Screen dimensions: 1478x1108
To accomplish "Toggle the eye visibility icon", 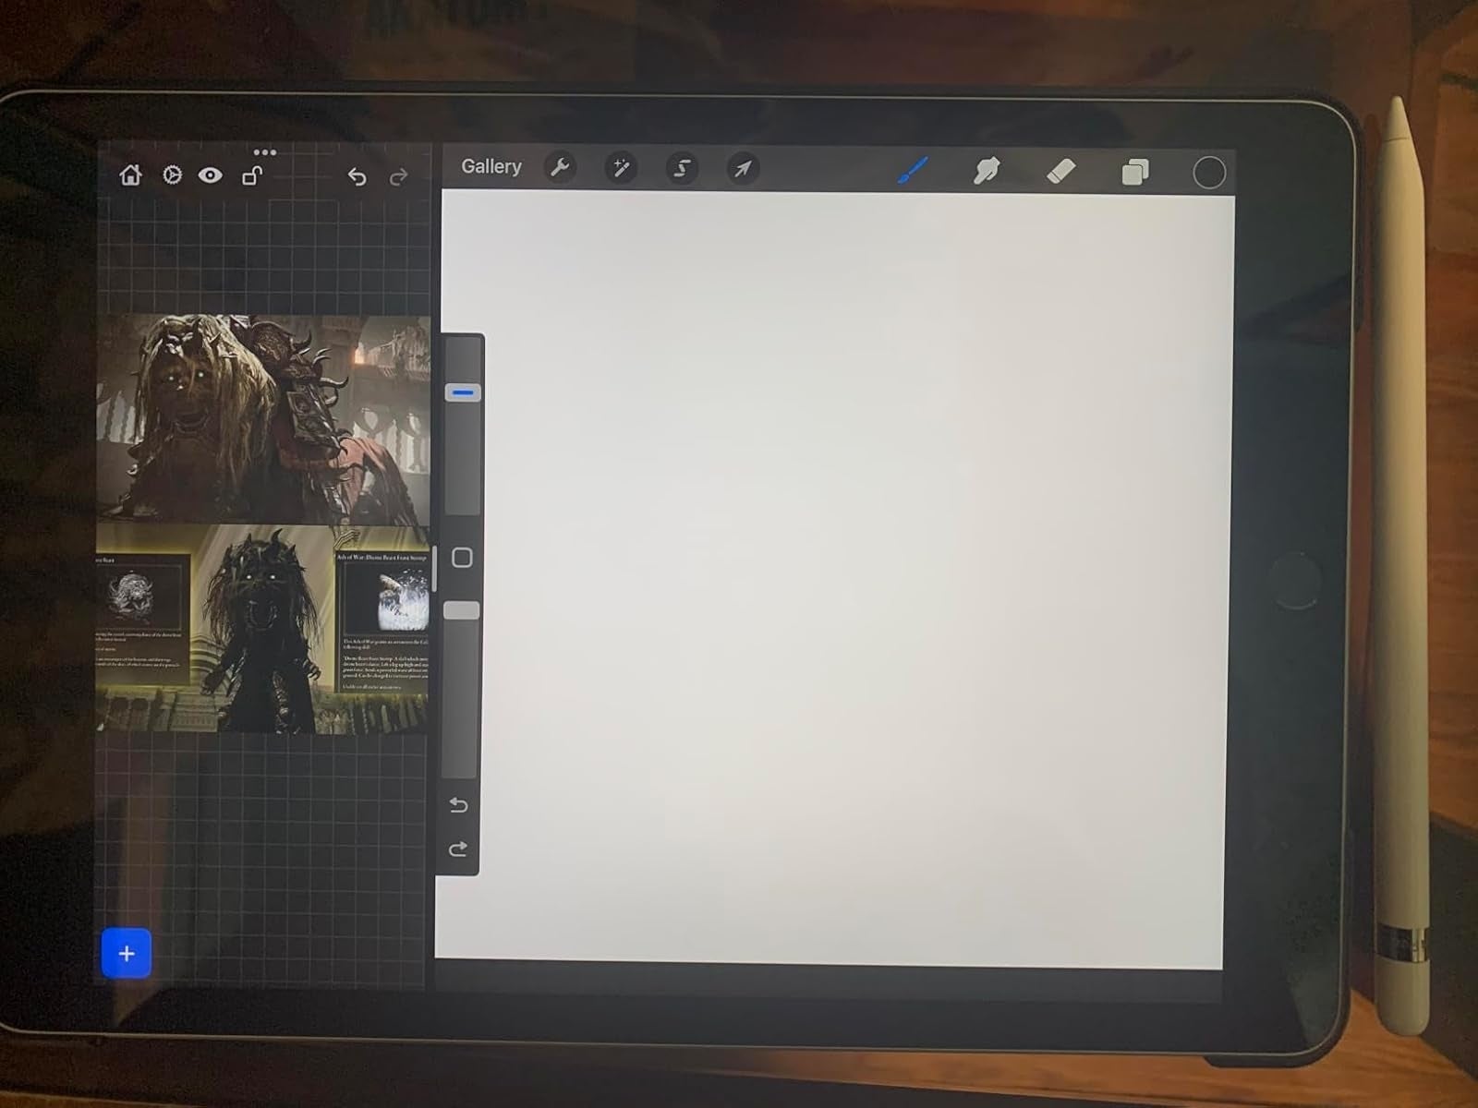I will (211, 175).
